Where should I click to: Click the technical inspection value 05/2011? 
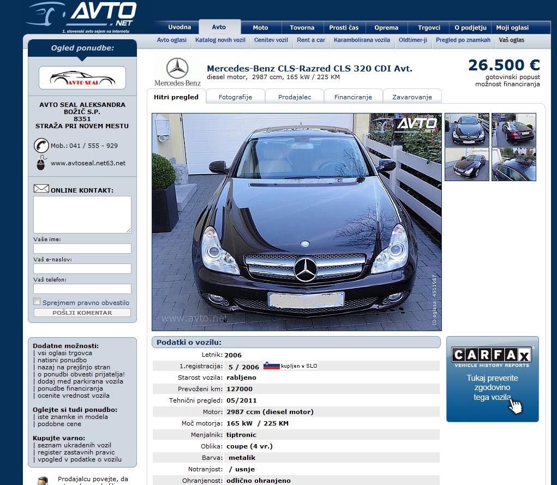241,400
